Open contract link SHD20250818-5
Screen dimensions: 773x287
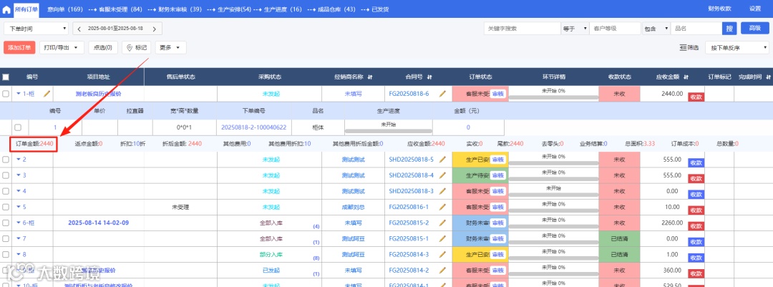tap(411, 160)
